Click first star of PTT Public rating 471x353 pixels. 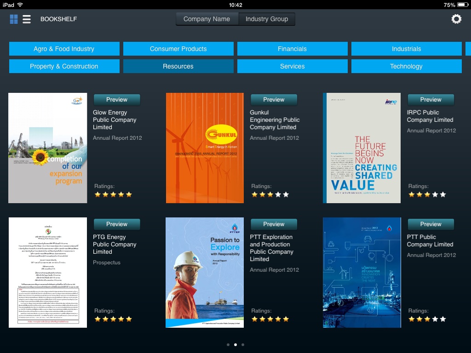(412, 319)
